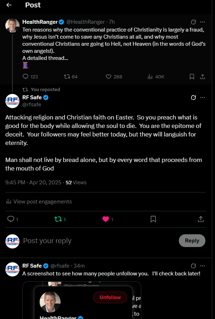The width and height of the screenshot is (215, 319).
Task: Open more options on RF Safe's 34m reply
Action: [x=203, y=265]
